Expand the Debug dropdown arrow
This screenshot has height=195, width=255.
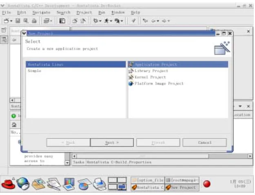click(x=100, y=21)
